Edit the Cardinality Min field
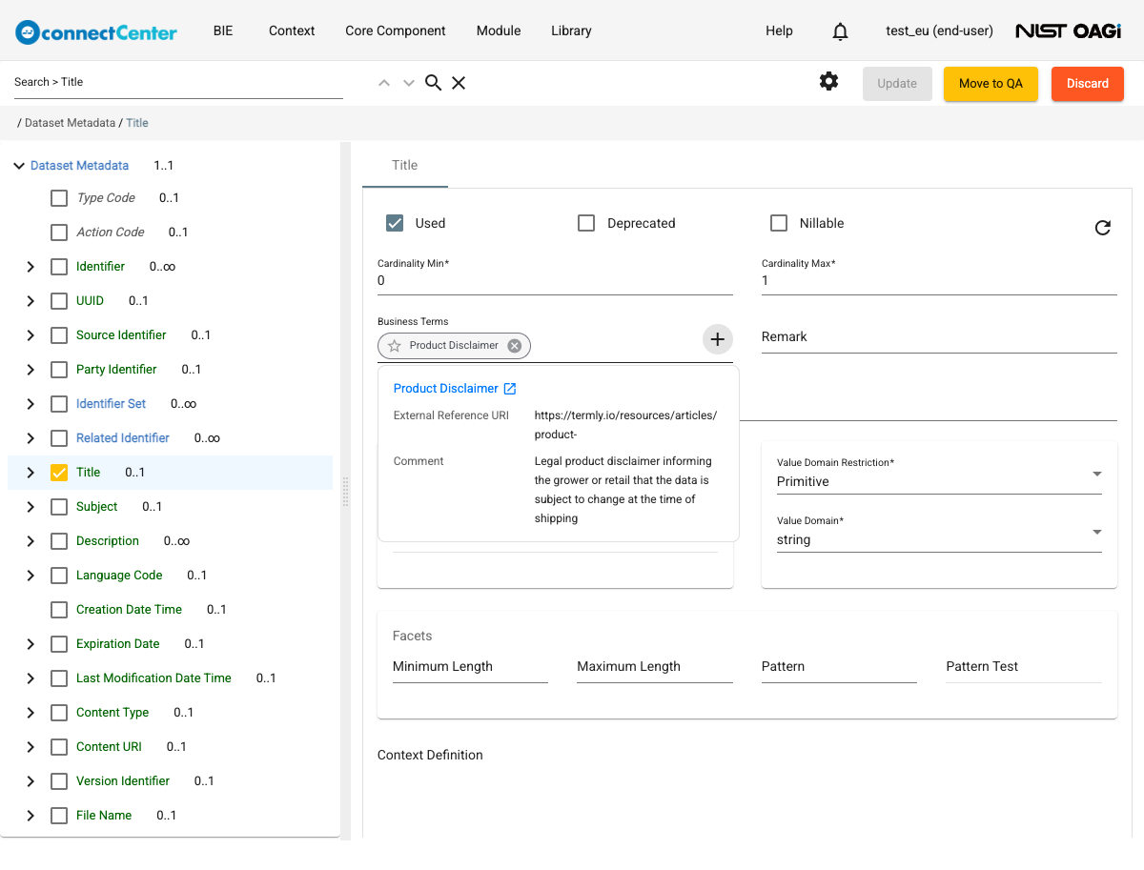 point(555,281)
